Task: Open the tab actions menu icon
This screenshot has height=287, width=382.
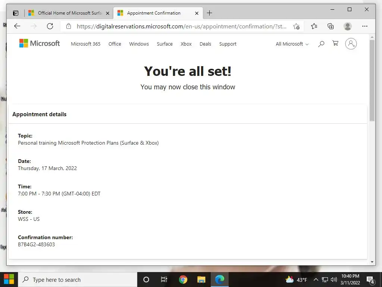Action: click(16, 13)
